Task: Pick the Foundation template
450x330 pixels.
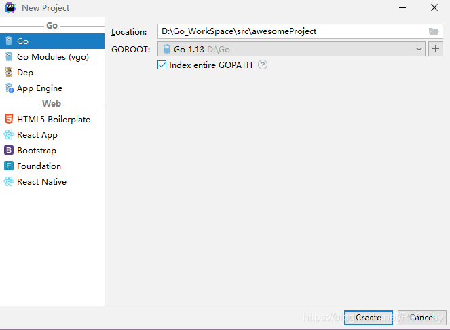Action: 52,166
